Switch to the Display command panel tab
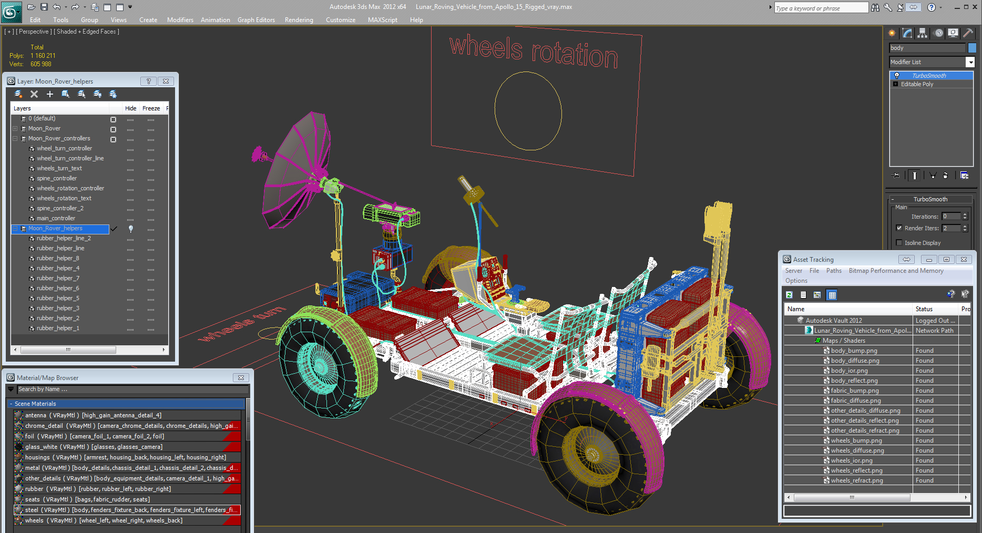 point(953,33)
